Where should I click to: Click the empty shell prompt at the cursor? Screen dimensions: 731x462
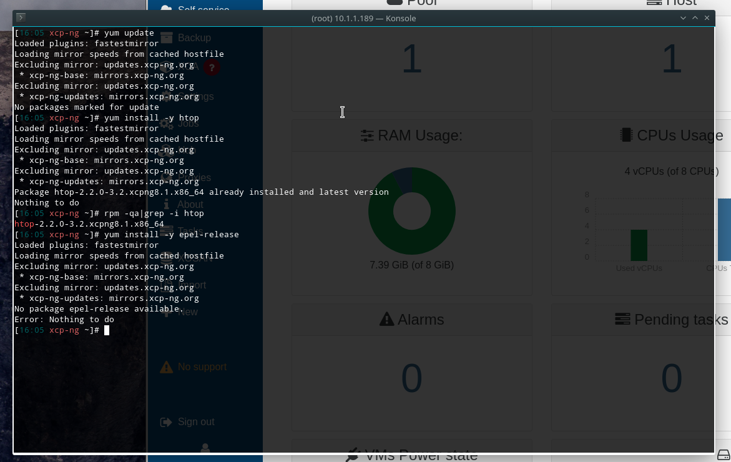tap(107, 330)
